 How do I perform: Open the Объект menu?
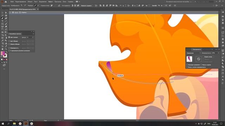click(x=30, y=2)
